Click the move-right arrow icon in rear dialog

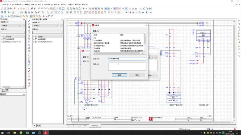156,57
